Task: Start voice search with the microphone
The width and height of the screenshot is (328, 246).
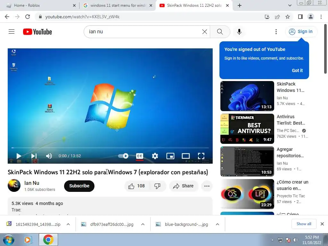Action: click(x=239, y=32)
